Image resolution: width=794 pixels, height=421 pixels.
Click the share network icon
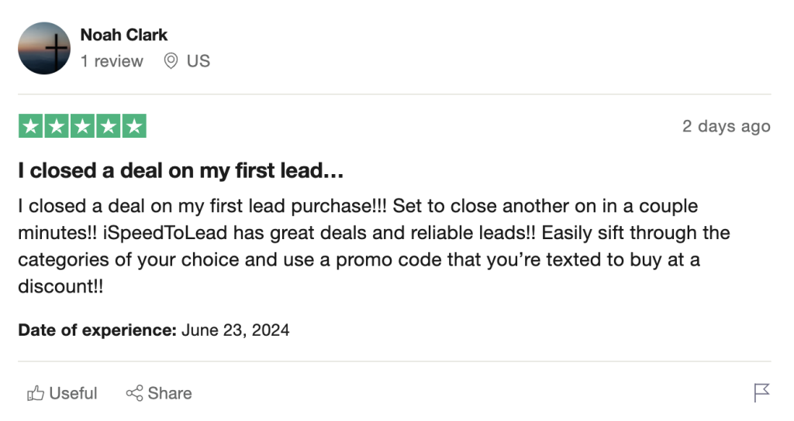134,393
